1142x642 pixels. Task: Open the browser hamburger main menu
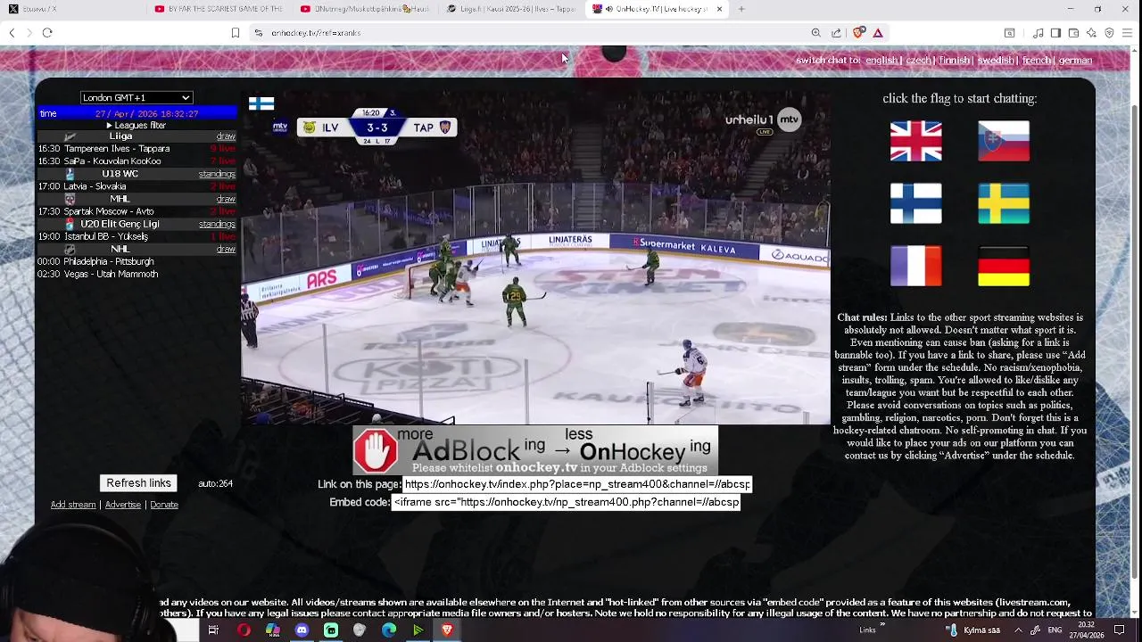(1127, 33)
